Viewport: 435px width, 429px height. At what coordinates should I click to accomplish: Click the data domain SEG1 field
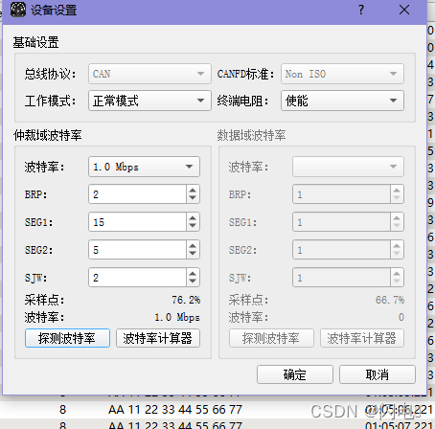click(x=341, y=222)
